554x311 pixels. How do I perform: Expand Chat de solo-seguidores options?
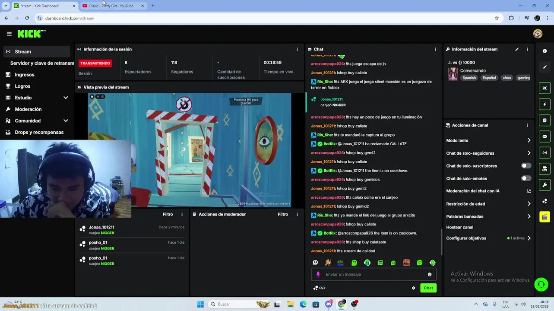[x=529, y=153]
